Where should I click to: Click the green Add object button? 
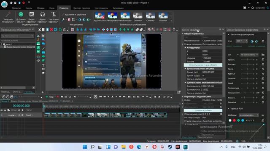click(x=21, y=17)
